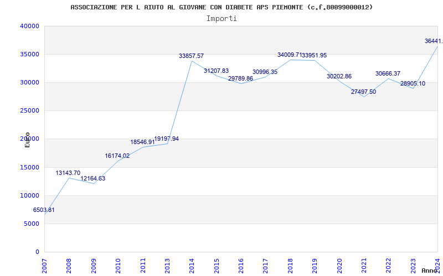Select the data label 33857.57

point(191,56)
